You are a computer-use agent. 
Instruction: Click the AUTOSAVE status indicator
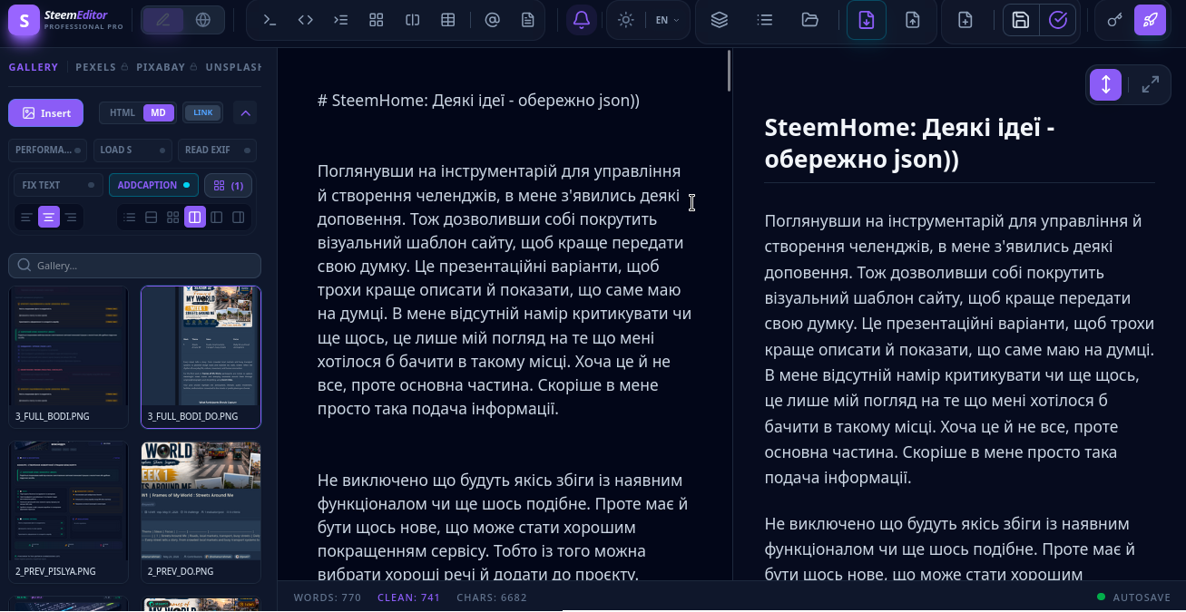click(x=1135, y=597)
